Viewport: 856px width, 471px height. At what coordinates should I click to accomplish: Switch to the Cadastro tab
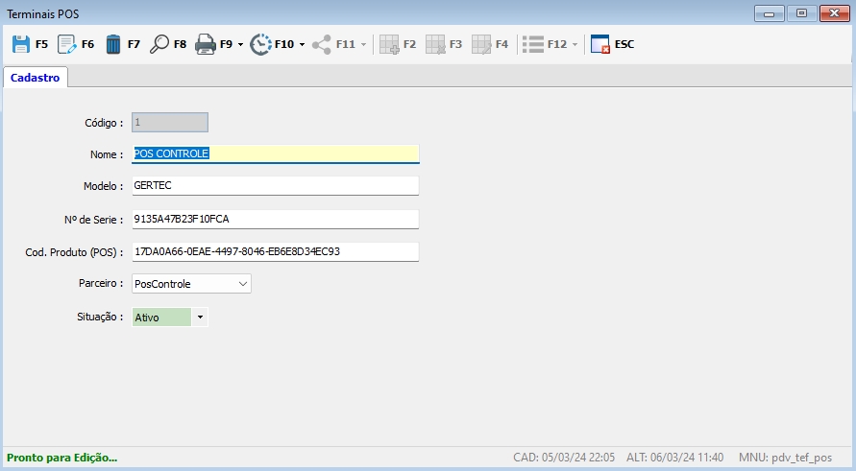click(x=36, y=78)
